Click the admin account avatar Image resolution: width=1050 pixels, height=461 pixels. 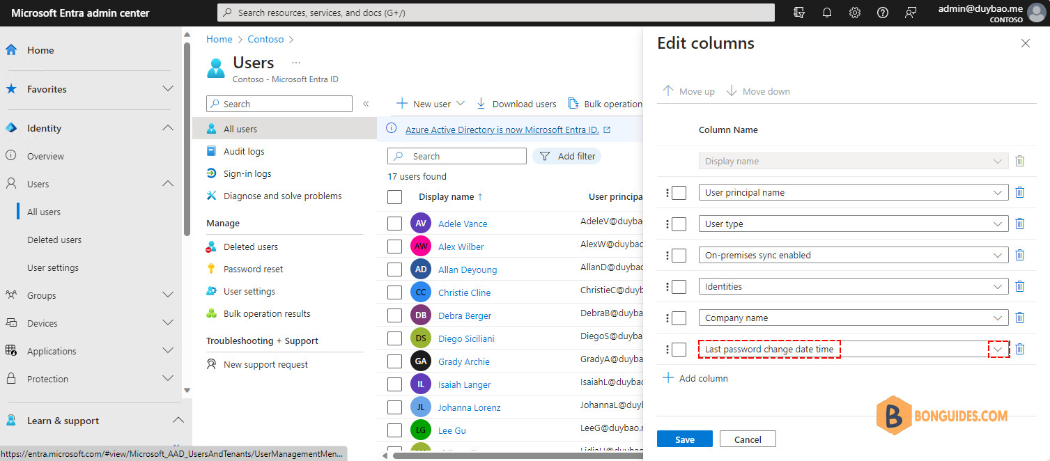(1038, 13)
